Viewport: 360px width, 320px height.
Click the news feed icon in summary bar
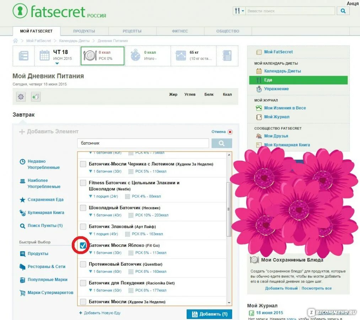23,55
